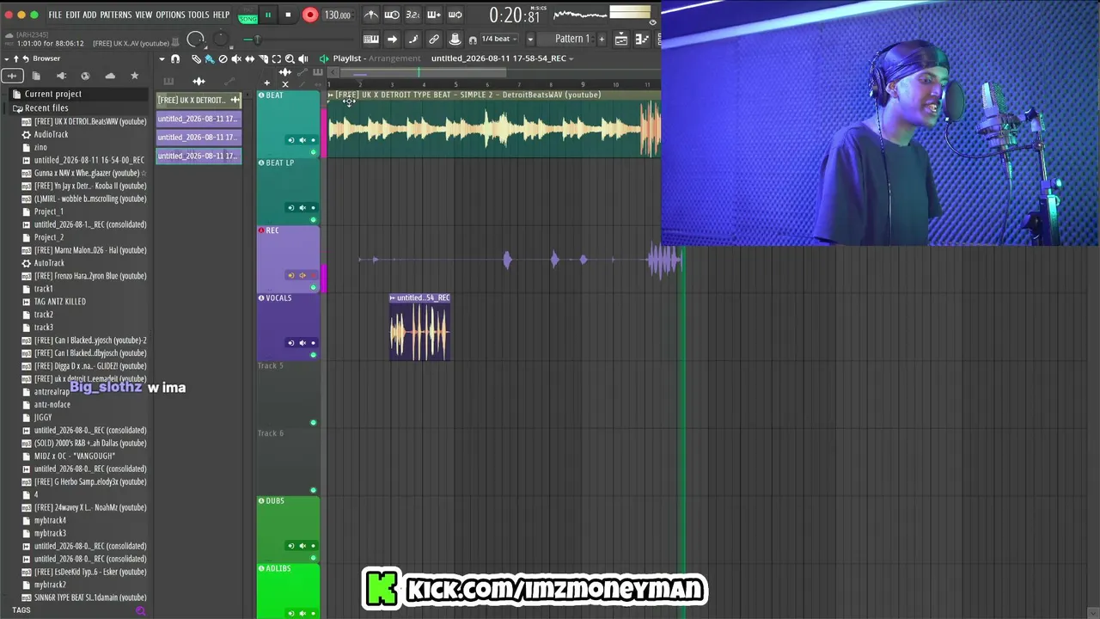Pause playback with the pause button

[x=268, y=15]
